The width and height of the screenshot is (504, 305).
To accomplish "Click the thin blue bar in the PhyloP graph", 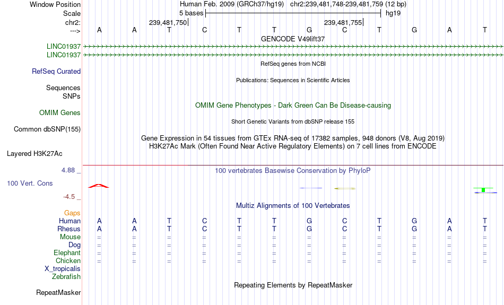I will coord(310,188).
